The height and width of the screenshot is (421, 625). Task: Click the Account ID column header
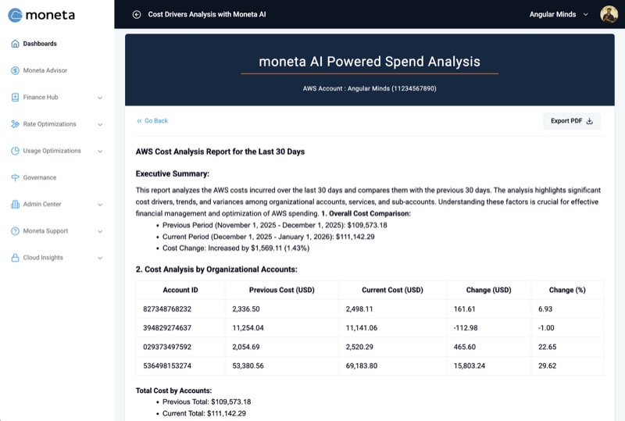180,291
